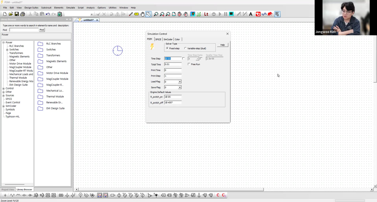The image size is (377, 202).
Task: Save the schematic with floppy icon
Action: (x=17, y=14)
